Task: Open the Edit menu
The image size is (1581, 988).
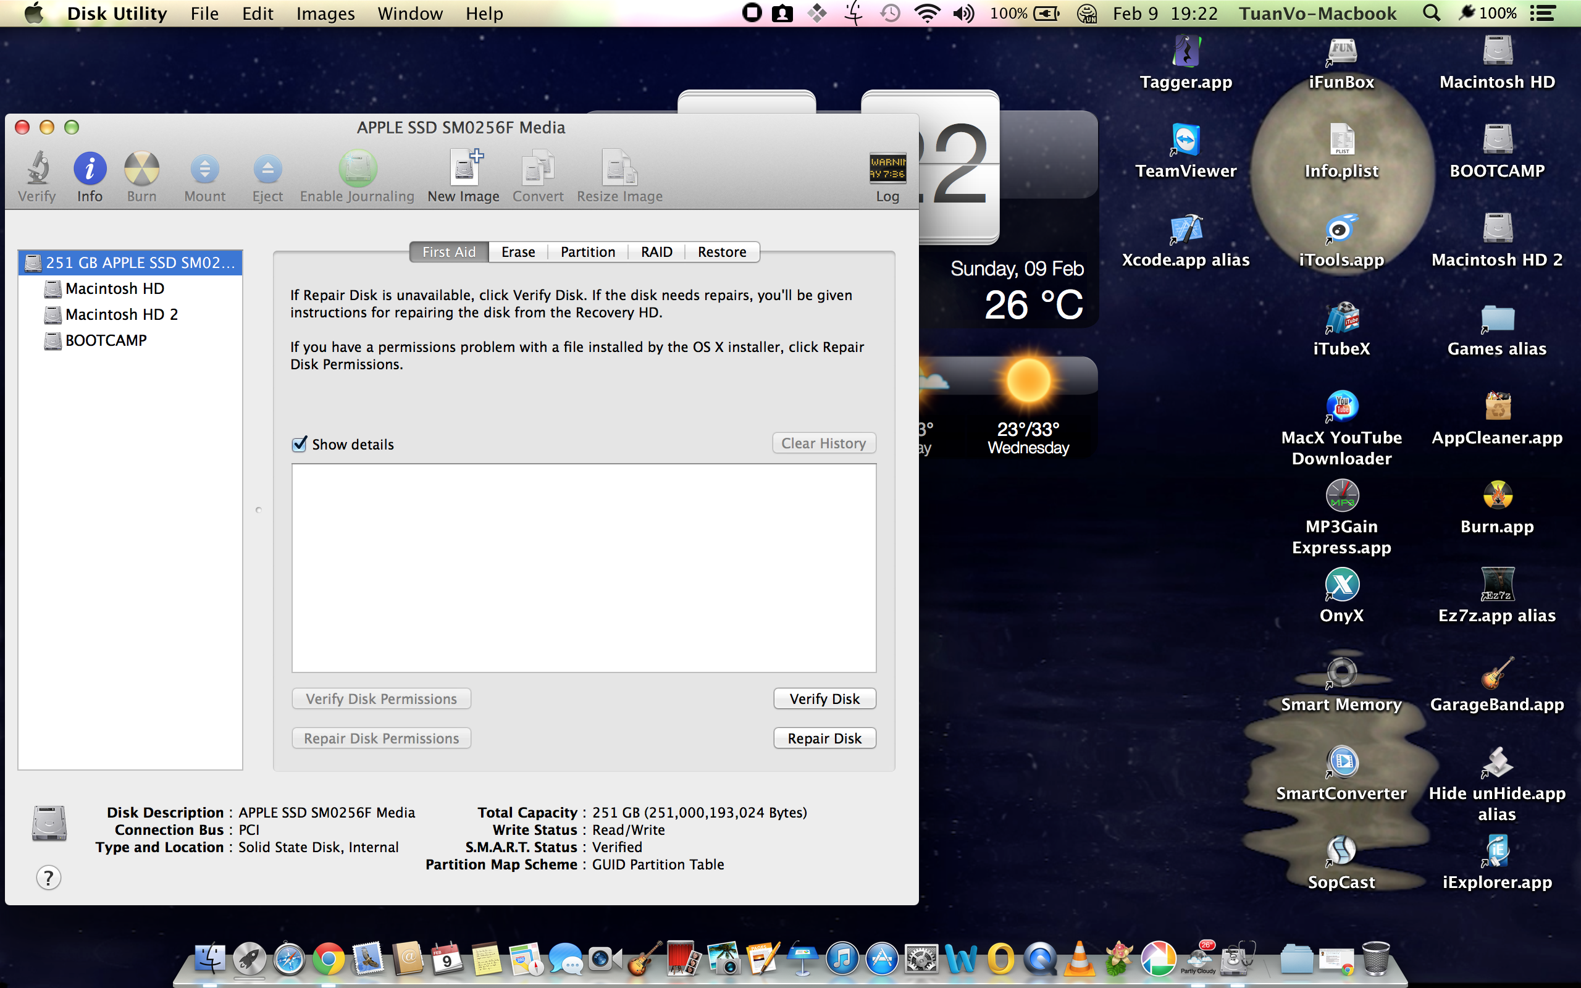Action: click(258, 13)
